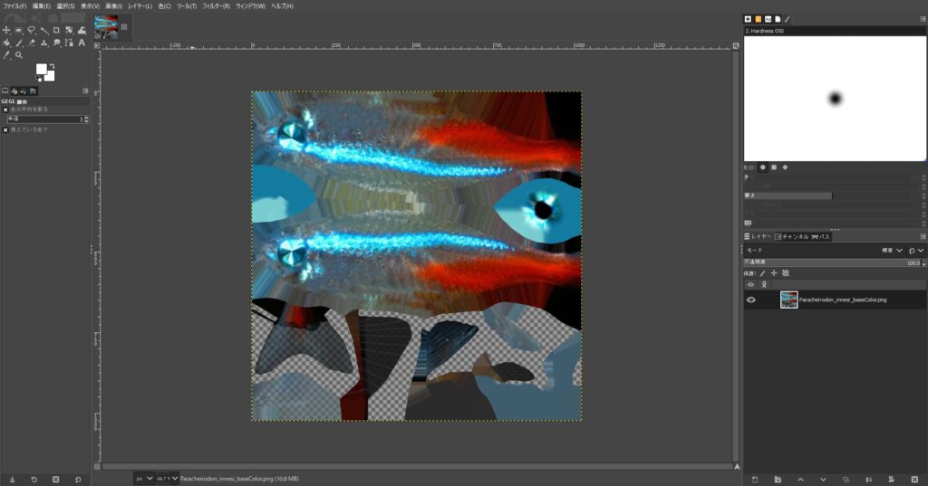Select the Bucket Fill tool

click(6, 42)
